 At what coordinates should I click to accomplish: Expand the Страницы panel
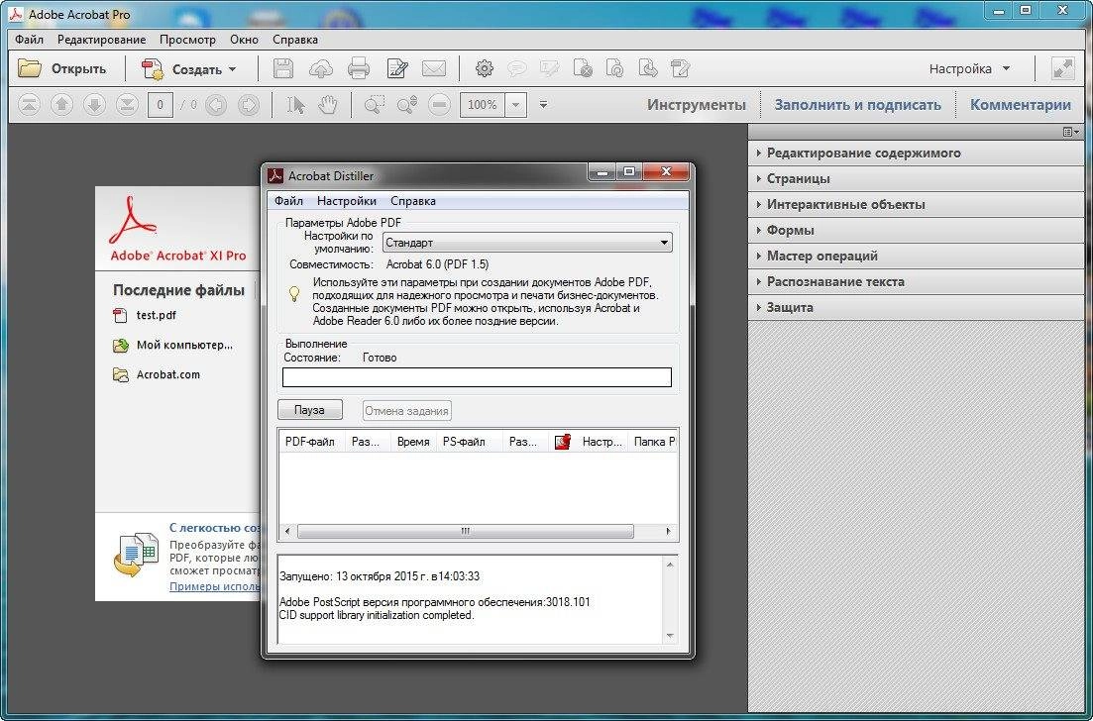(916, 179)
